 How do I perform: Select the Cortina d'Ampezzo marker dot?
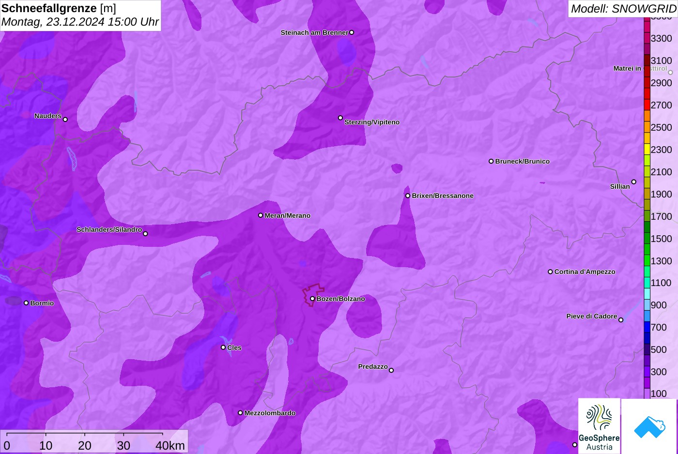(550, 272)
